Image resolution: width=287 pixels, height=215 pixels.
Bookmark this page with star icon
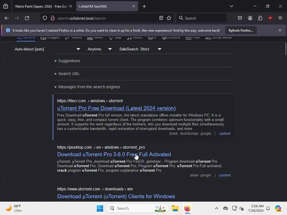pyautogui.click(x=169, y=18)
